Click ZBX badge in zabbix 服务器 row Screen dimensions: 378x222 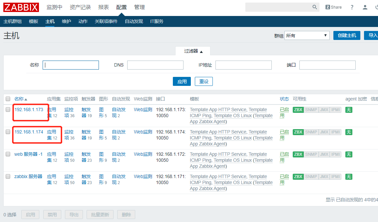click(298, 177)
